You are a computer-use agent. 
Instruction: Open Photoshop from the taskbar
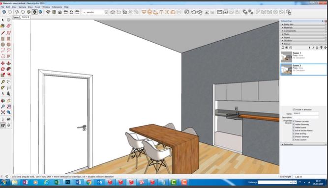click(x=67, y=183)
